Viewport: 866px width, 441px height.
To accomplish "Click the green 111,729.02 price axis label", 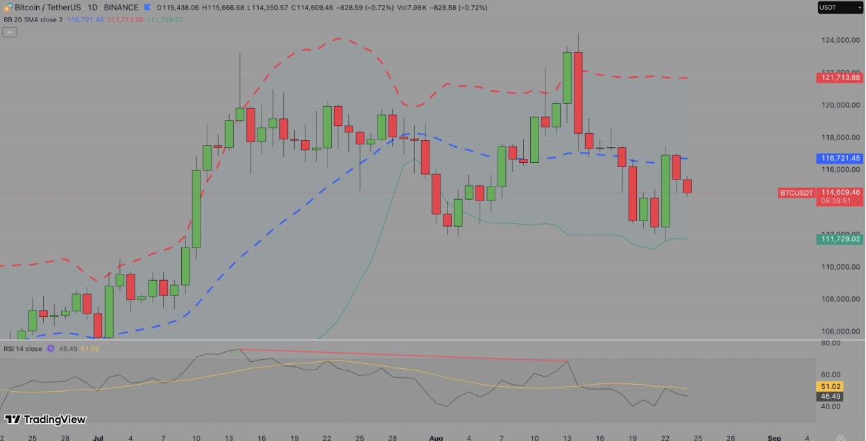I will [841, 239].
